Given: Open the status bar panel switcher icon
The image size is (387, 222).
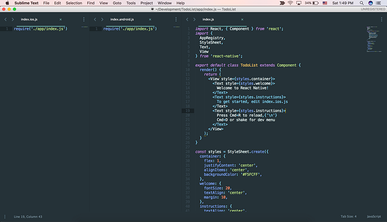Looking at the screenshot, I should (x=5, y=216).
